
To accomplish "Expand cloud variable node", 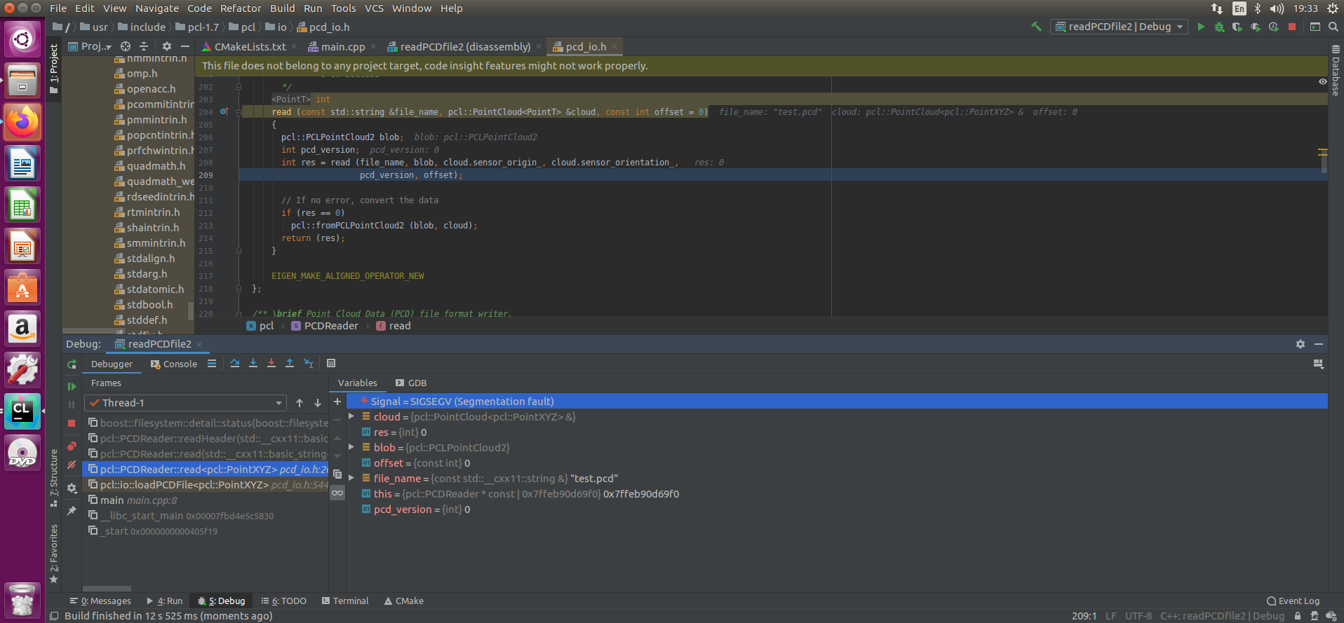I will click(x=351, y=416).
